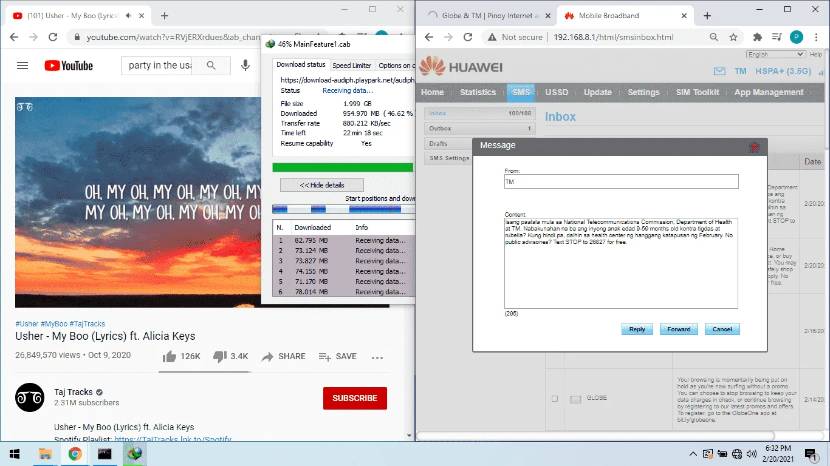Go to the Settings menu tab

pyautogui.click(x=643, y=92)
